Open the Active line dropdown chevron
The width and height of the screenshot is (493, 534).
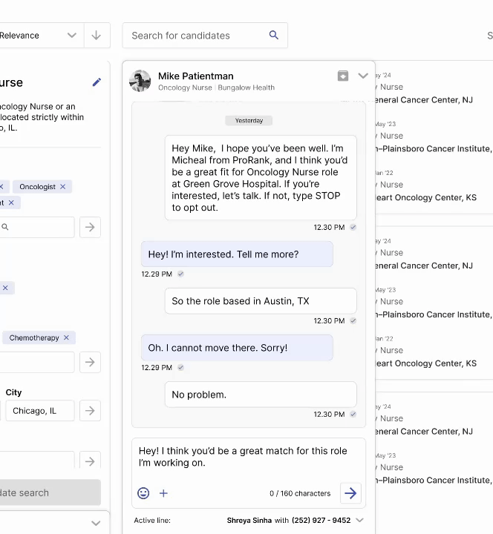[x=359, y=520]
